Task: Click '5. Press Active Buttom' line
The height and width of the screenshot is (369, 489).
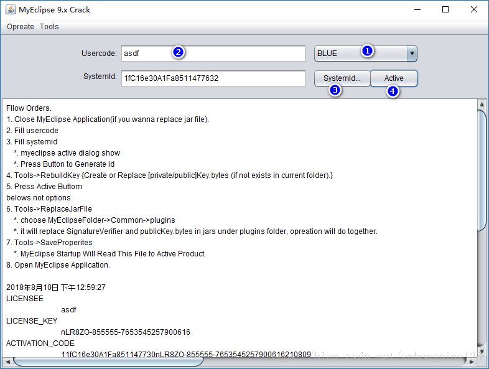Action: pos(44,187)
